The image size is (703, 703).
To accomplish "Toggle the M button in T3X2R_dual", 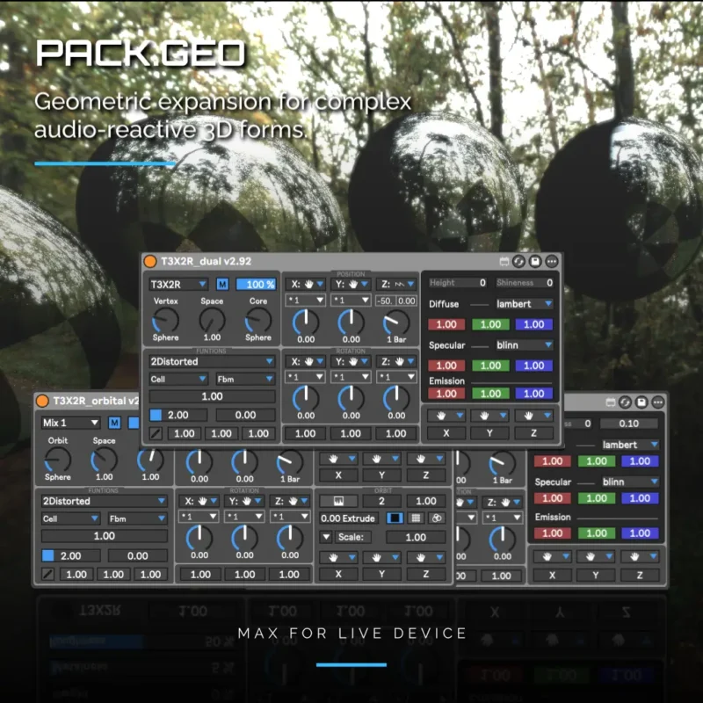I will (222, 284).
